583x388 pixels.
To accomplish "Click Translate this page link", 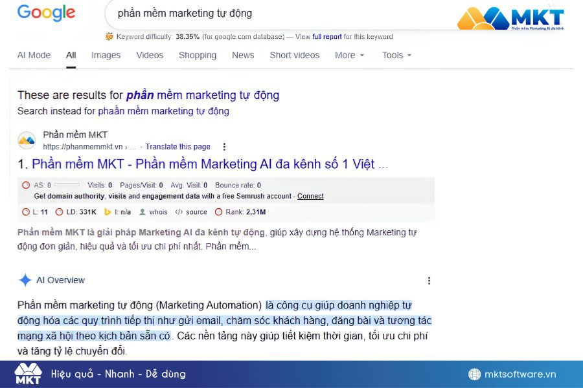I will click(x=177, y=147).
